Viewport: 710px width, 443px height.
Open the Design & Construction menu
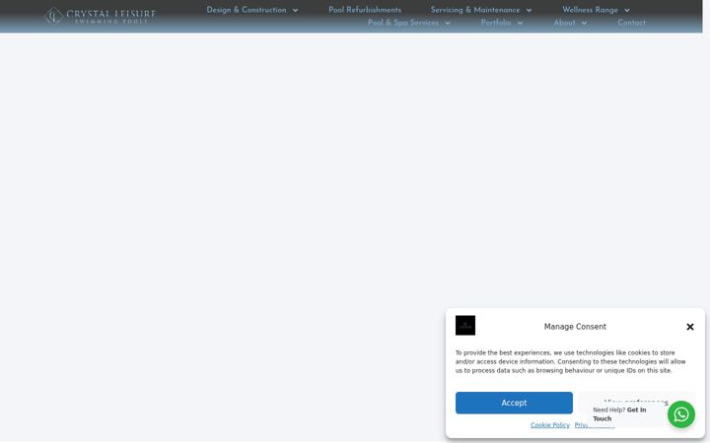(247, 10)
